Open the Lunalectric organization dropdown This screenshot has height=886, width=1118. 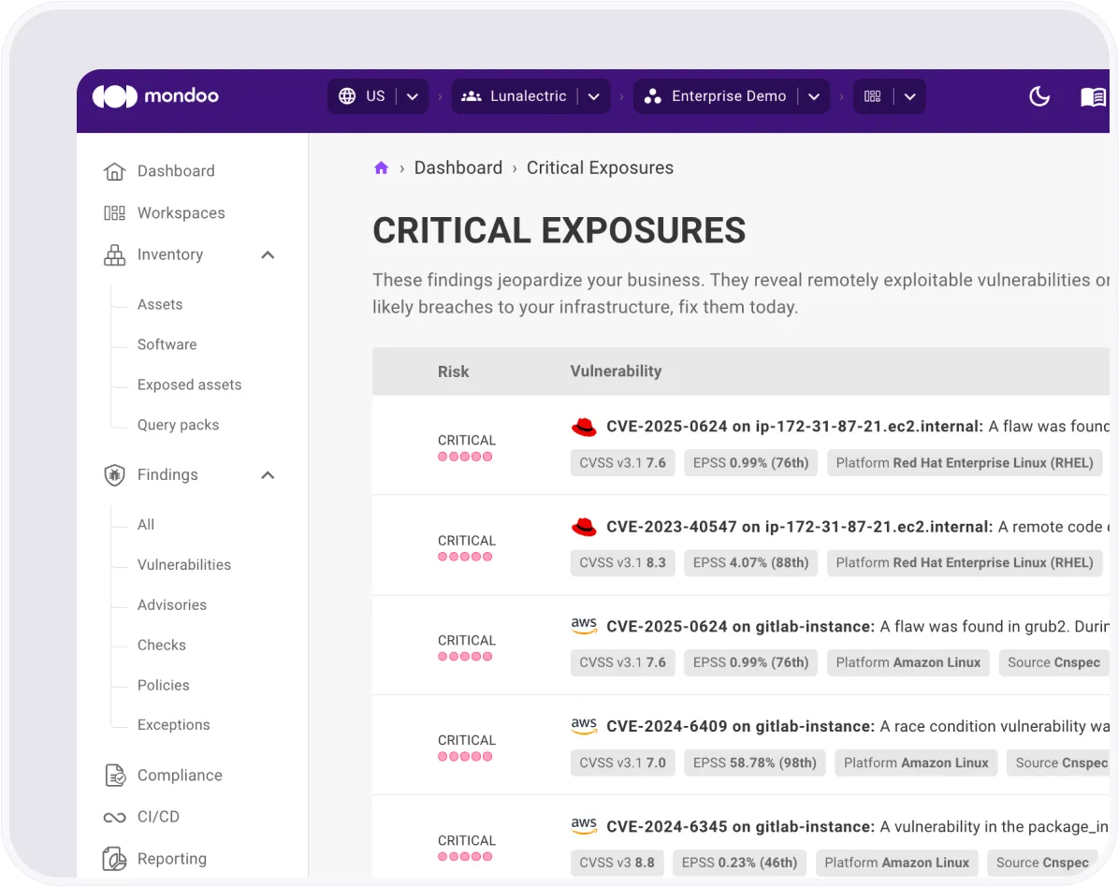pos(593,96)
